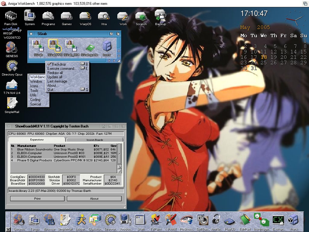Switch to the known Boards tab
The width and height of the screenshot is (309, 232).
coord(95,140)
